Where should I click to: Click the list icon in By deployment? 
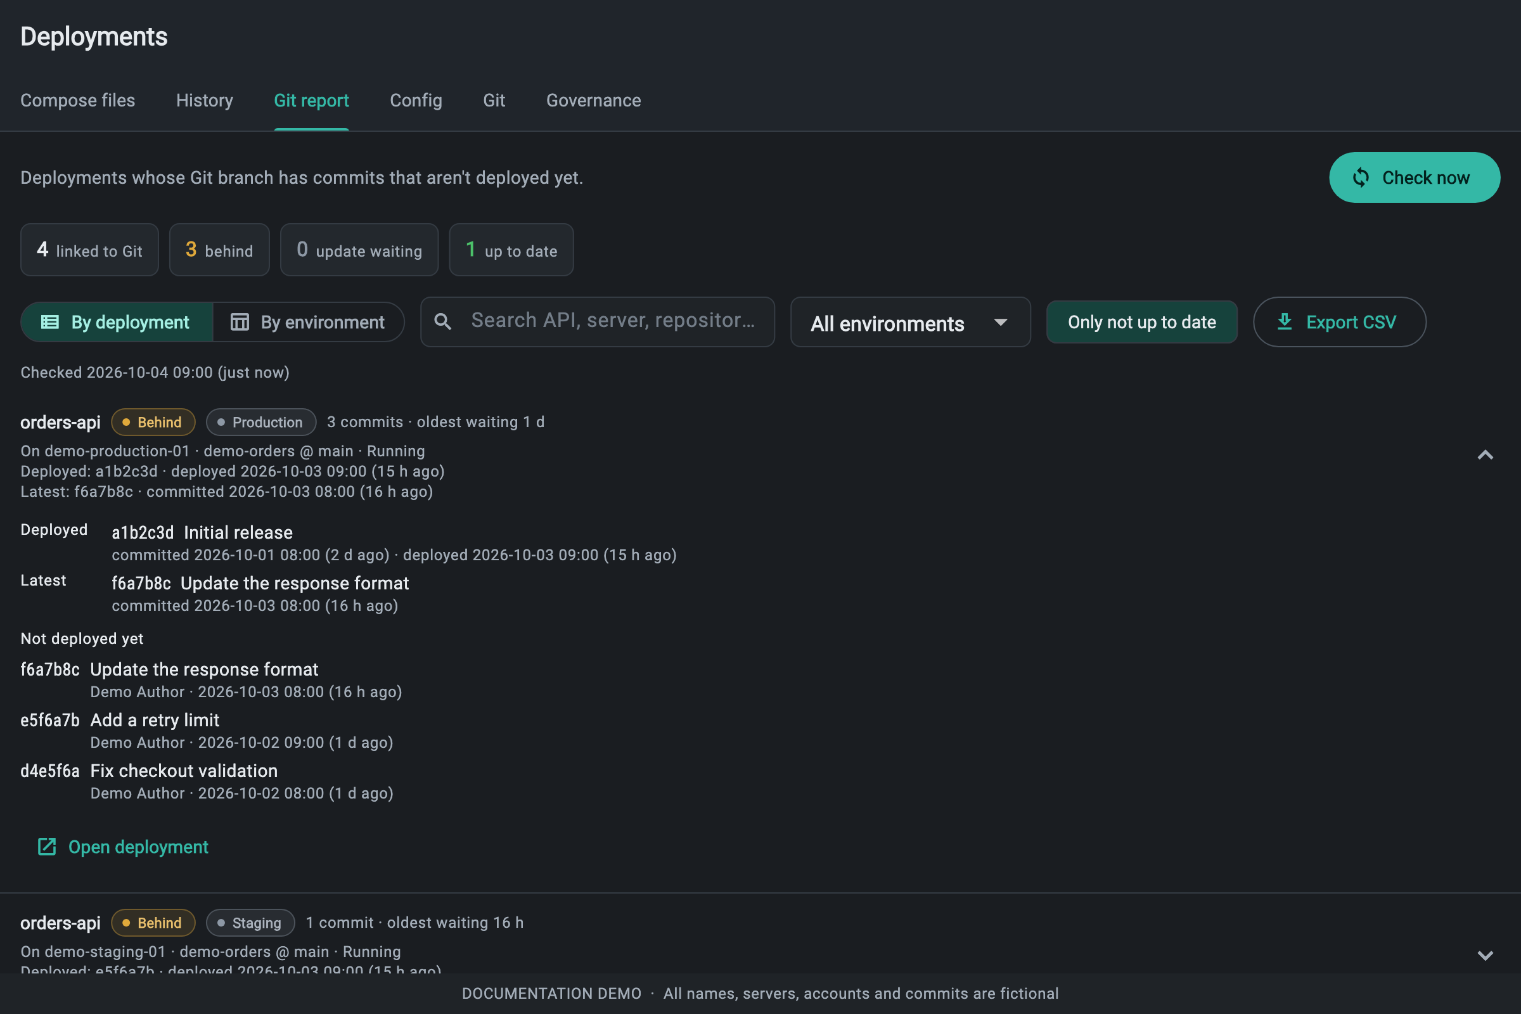click(50, 322)
